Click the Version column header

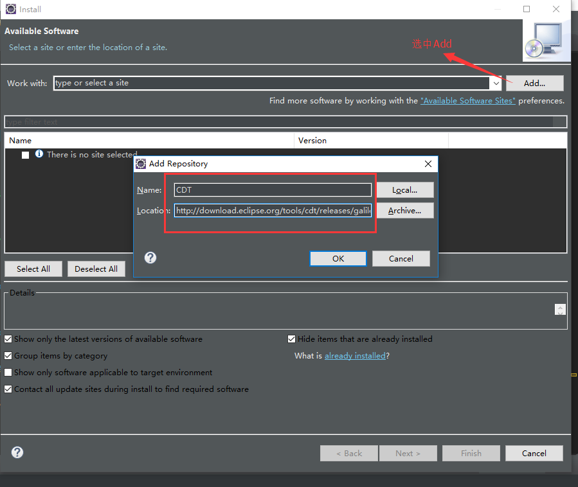(371, 140)
